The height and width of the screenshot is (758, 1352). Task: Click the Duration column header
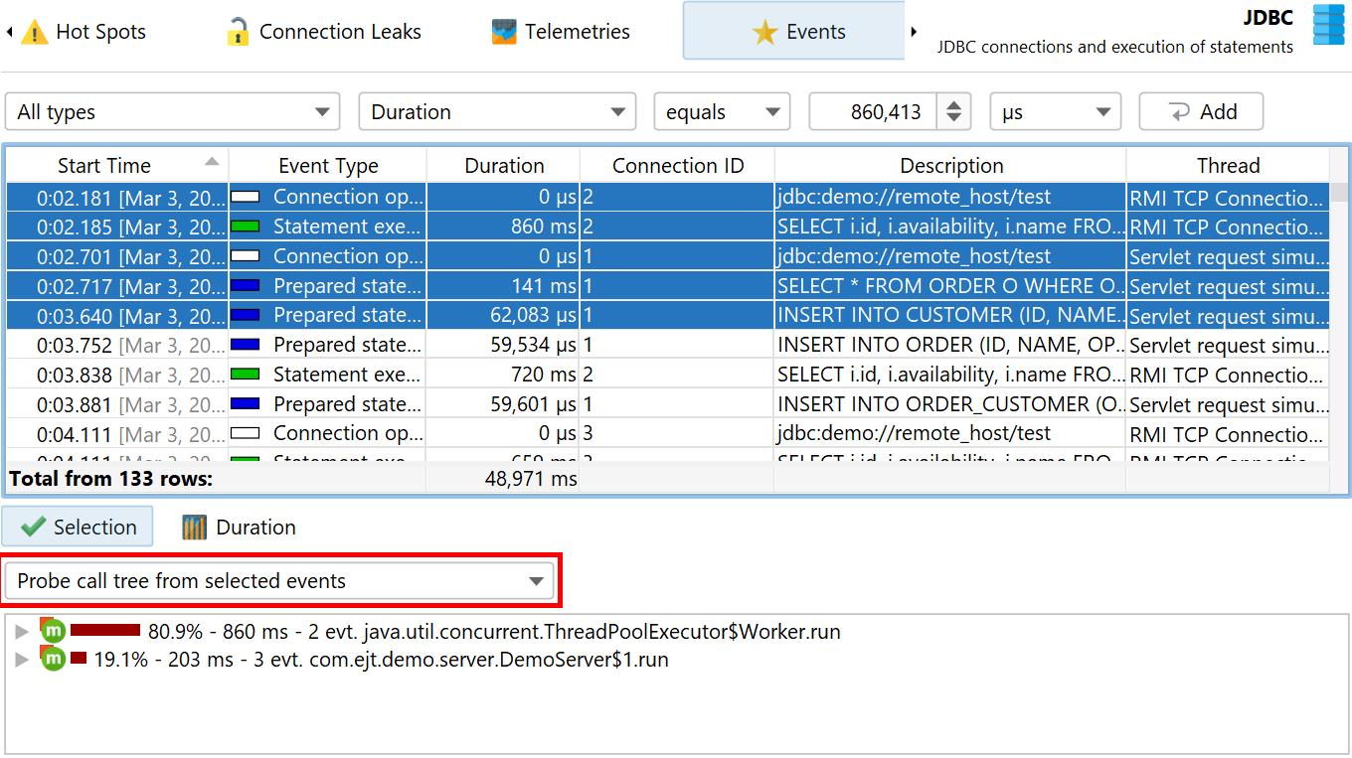(x=504, y=165)
